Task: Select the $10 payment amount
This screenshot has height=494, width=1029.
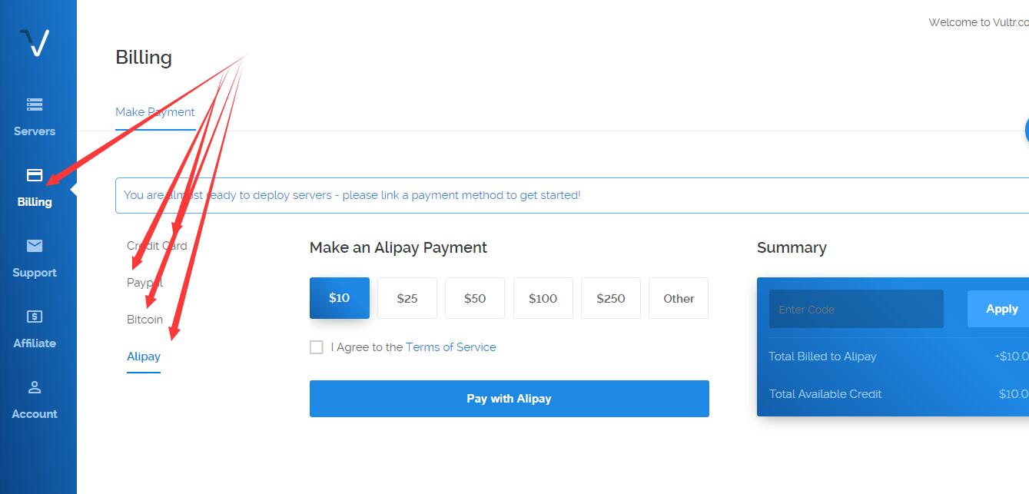Action: pyautogui.click(x=339, y=298)
